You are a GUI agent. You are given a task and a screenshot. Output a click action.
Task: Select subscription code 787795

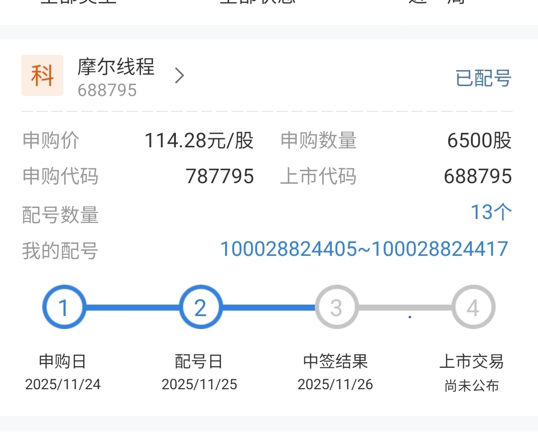(220, 176)
